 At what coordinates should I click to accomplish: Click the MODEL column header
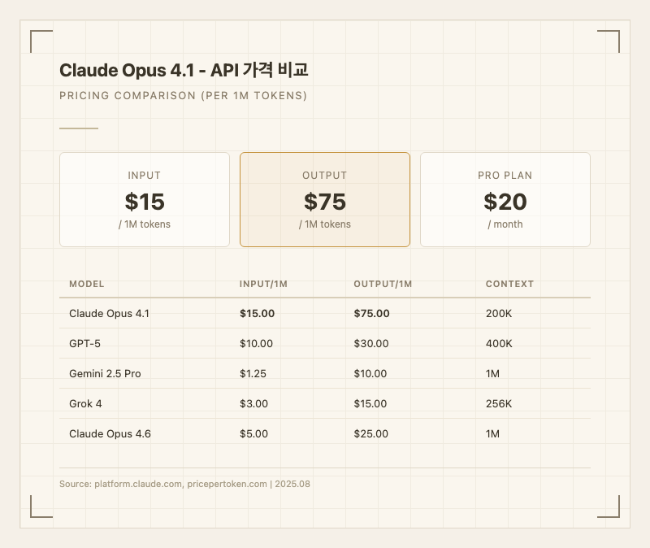click(x=87, y=285)
